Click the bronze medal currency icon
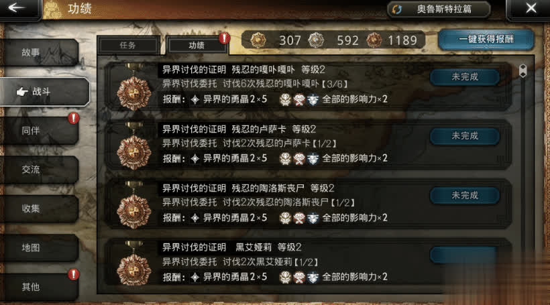 click(x=374, y=40)
